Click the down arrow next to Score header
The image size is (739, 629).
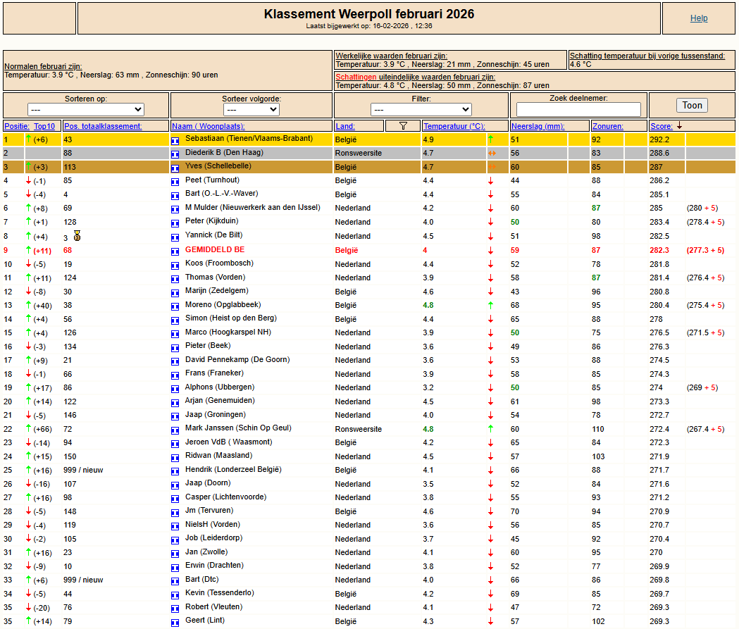tap(679, 126)
